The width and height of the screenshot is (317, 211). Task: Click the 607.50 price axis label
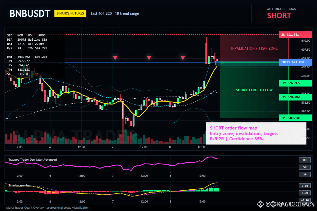tap(306, 50)
